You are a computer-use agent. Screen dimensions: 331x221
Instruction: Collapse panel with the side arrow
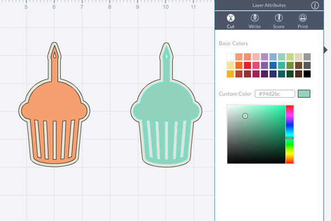(325, 50)
